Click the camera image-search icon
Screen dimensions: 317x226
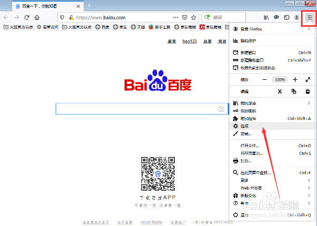pyautogui.click(x=221, y=109)
